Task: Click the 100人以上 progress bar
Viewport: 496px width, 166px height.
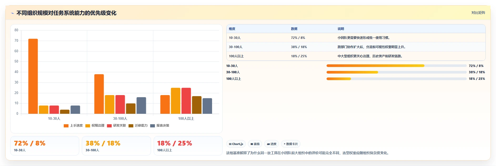Action: click(397, 79)
